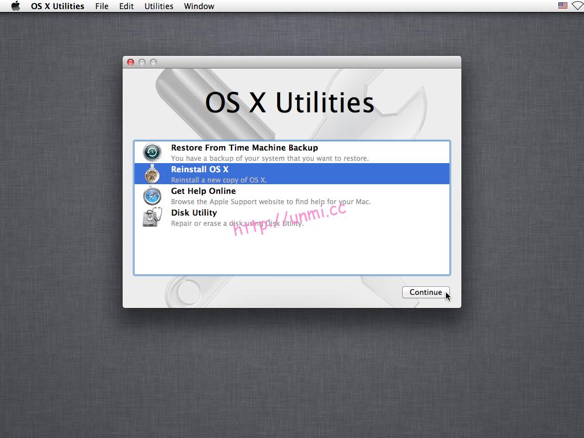Click the Continue button

coord(425,292)
